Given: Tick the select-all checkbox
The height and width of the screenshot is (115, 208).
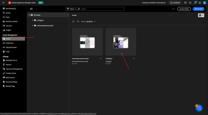Looking at the screenshot, I should [73, 22].
